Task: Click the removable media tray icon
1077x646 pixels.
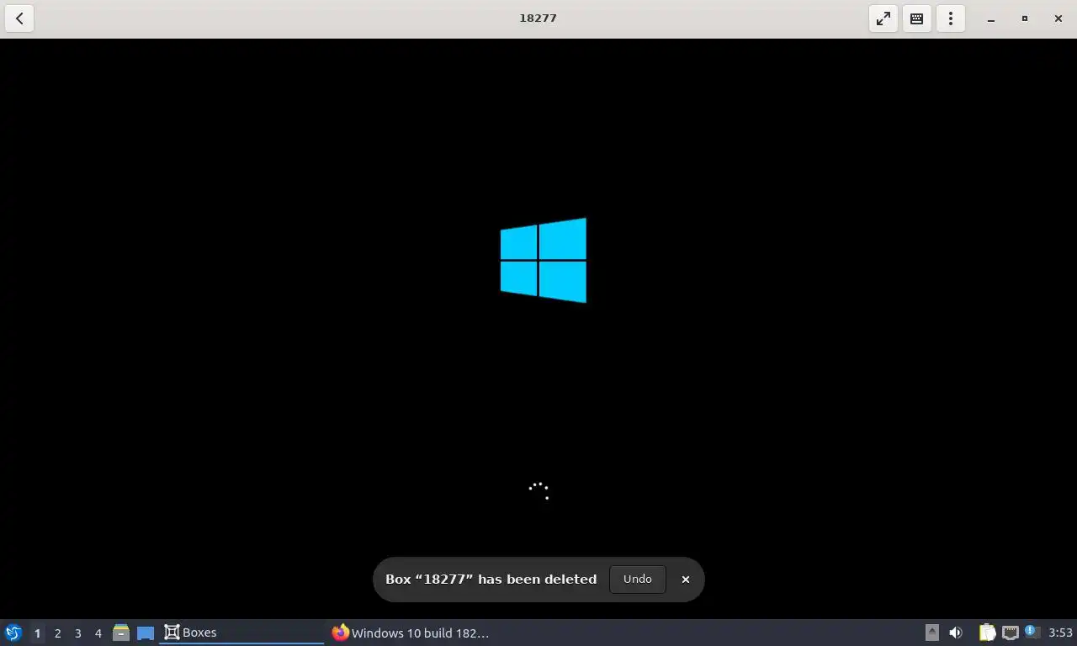Action: [931, 633]
